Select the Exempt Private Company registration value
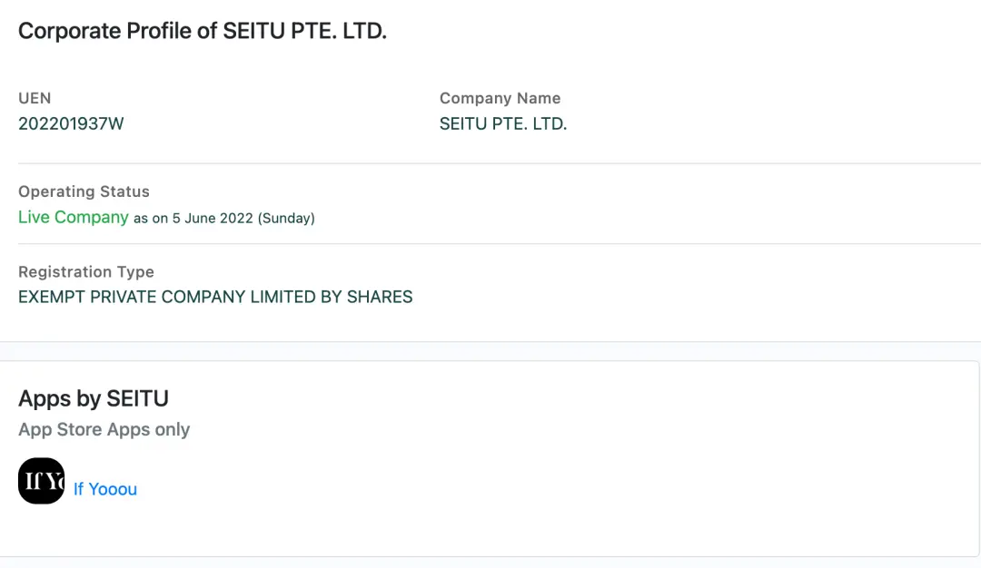The image size is (981, 568). pyautogui.click(x=215, y=297)
